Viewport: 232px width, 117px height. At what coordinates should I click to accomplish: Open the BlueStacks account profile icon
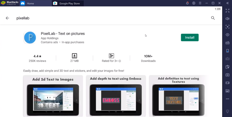(194, 3)
